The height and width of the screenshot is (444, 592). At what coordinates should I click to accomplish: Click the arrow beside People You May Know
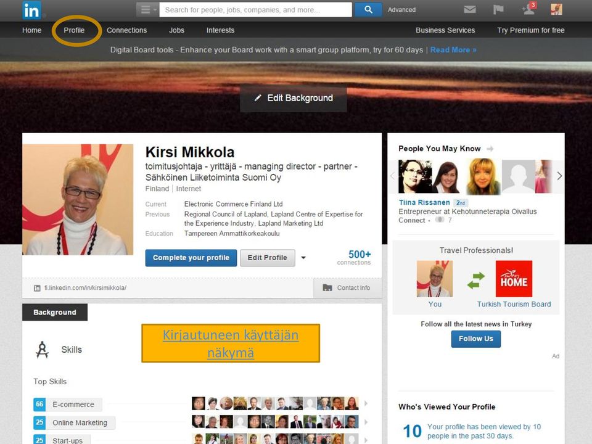pyautogui.click(x=490, y=149)
